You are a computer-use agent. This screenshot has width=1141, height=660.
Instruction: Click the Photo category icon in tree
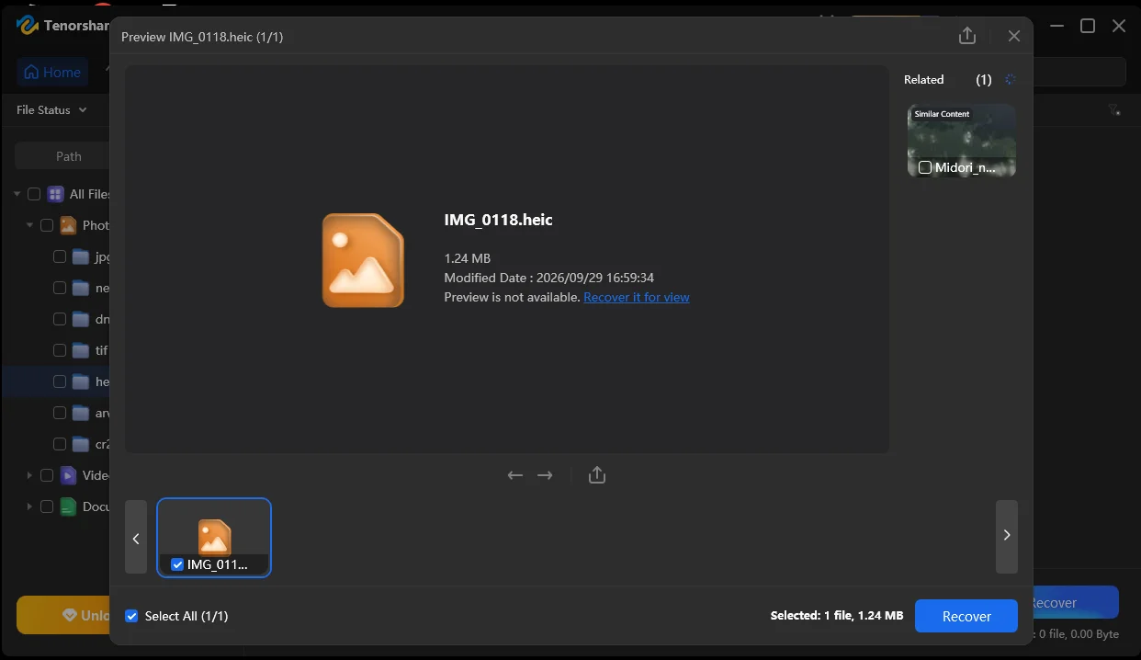click(68, 225)
